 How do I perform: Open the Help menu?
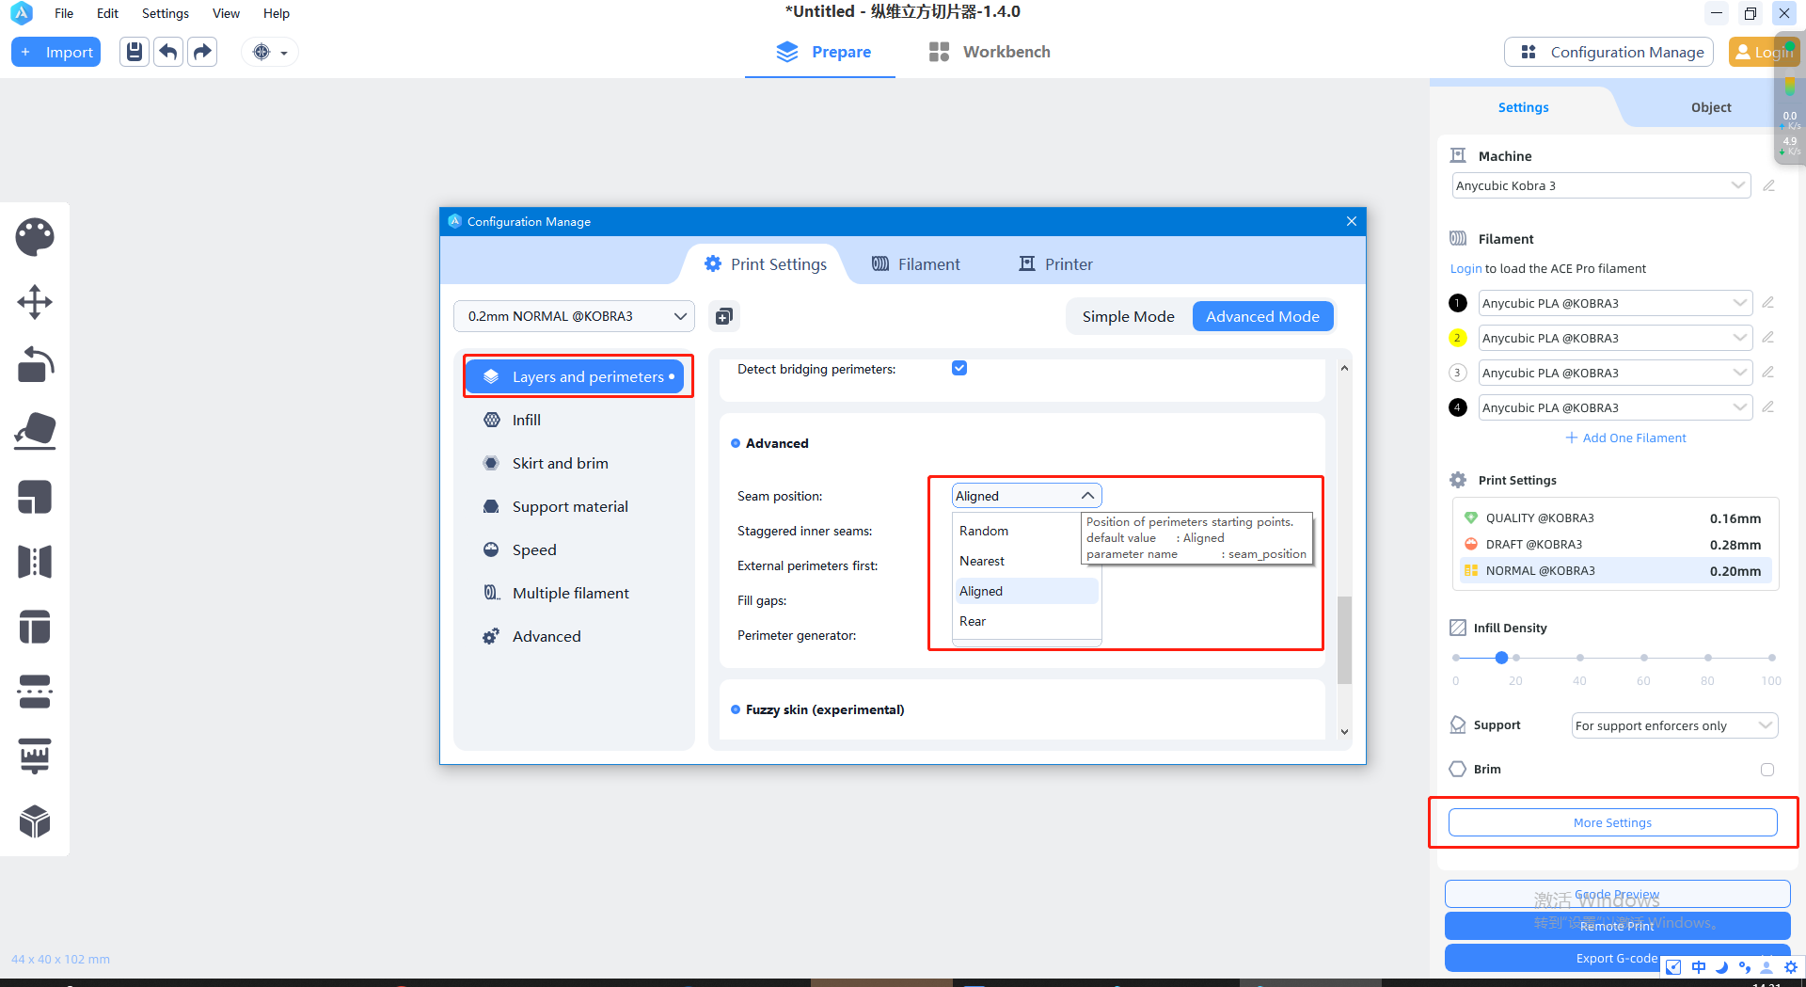[x=277, y=13]
